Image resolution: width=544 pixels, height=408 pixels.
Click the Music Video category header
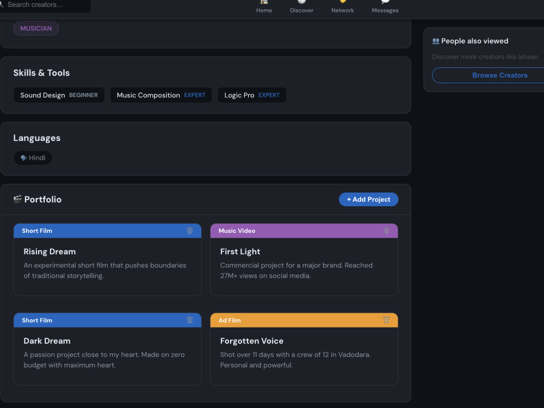point(304,231)
